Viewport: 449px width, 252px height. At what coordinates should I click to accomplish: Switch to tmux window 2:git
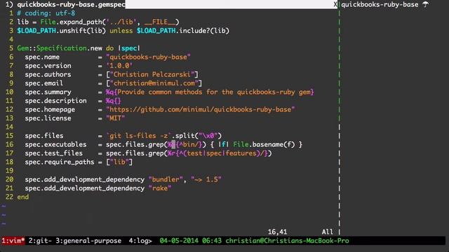coord(40,241)
